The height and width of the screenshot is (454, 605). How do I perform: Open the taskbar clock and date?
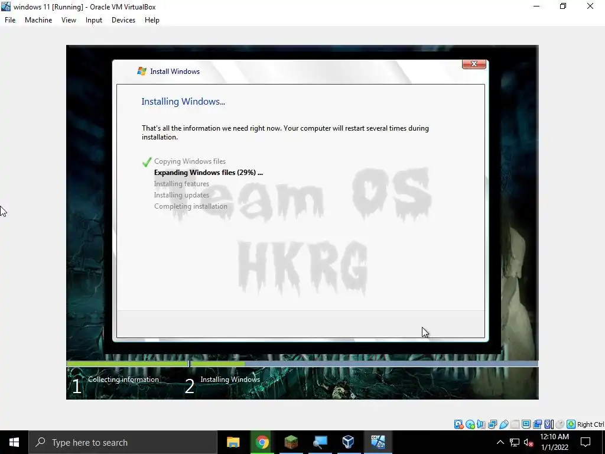[x=554, y=442]
